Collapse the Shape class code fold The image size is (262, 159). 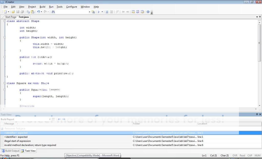[5, 21]
